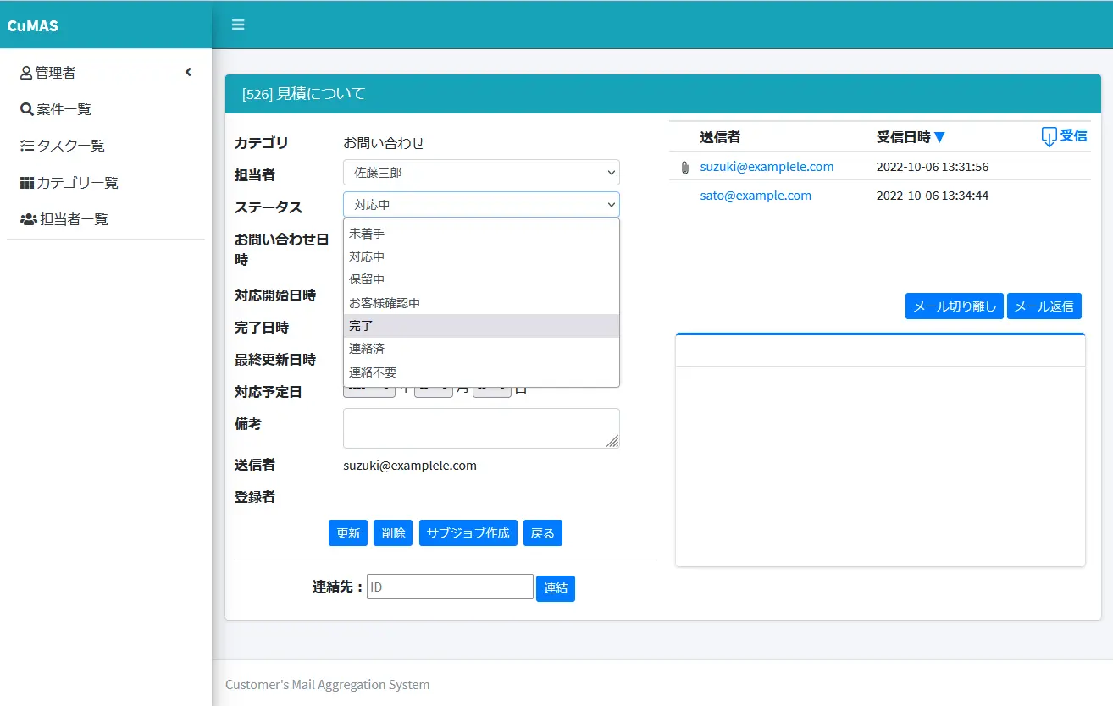1113x706 pixels.
Task: Select 完了 from the status list
Action: click(481, 326)
